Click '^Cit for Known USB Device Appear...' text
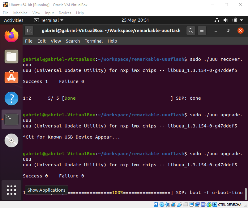Screen dimensions: 248x208 click(x=71, y=137)
